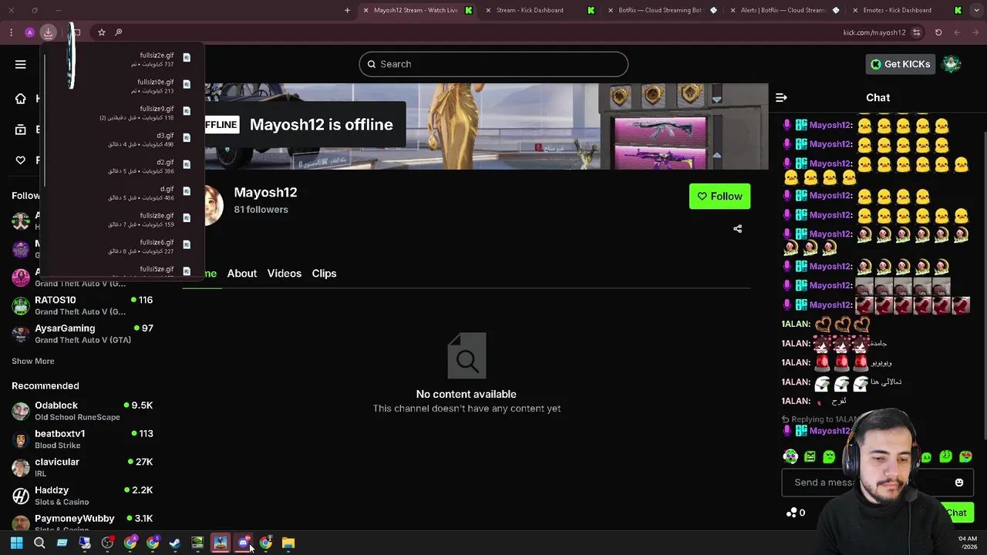Open the PUBG game taskbar icon

(221, 543)
